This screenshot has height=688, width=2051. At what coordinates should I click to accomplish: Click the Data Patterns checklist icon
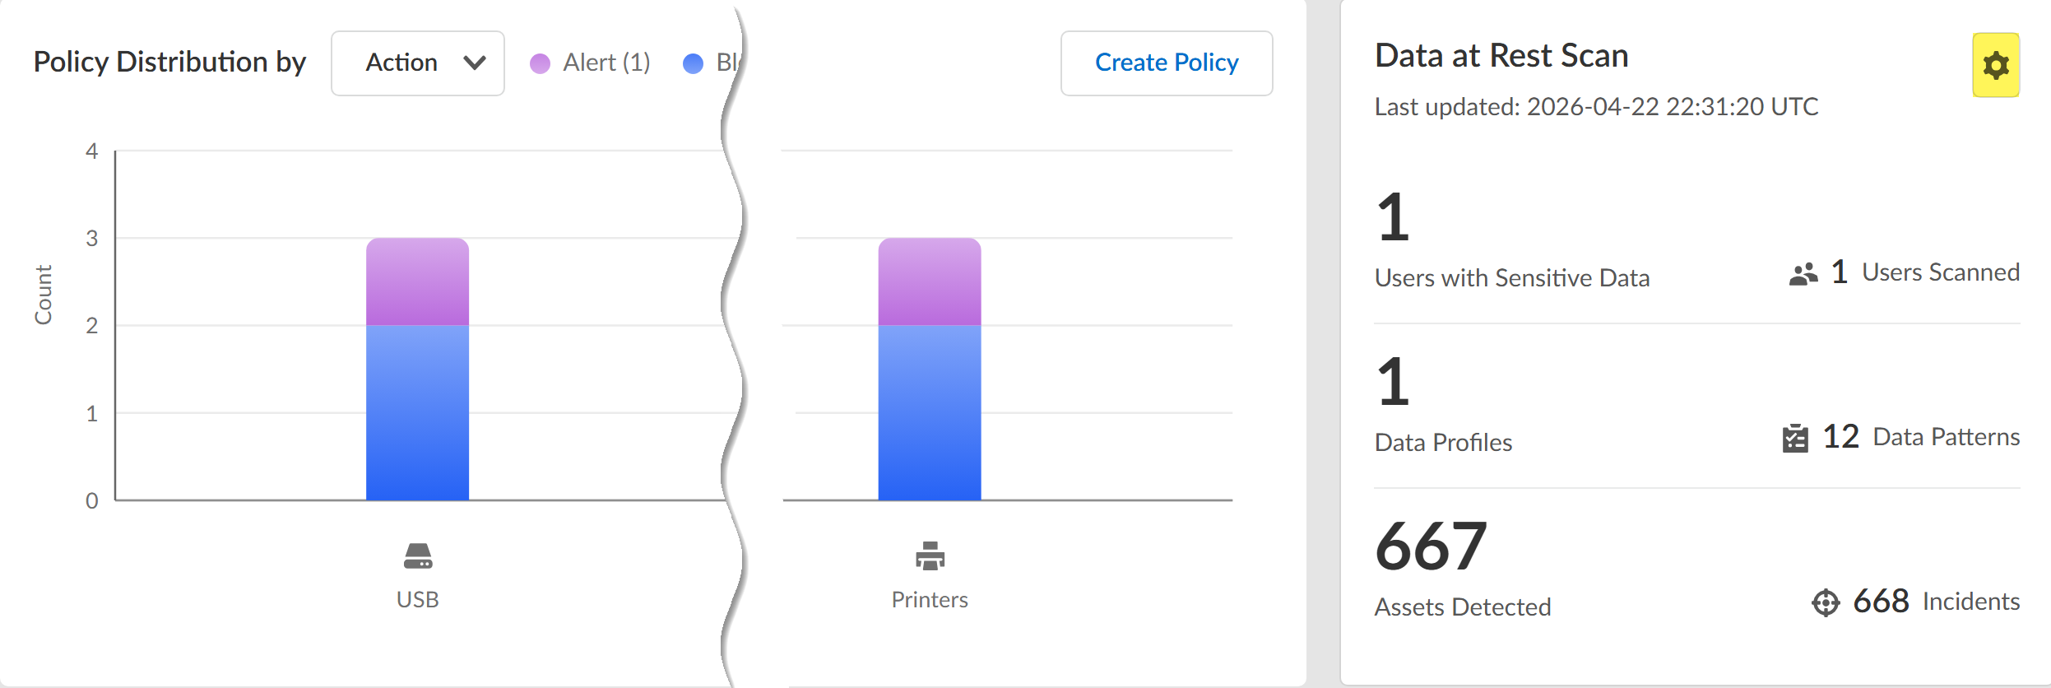point(1795,438)
